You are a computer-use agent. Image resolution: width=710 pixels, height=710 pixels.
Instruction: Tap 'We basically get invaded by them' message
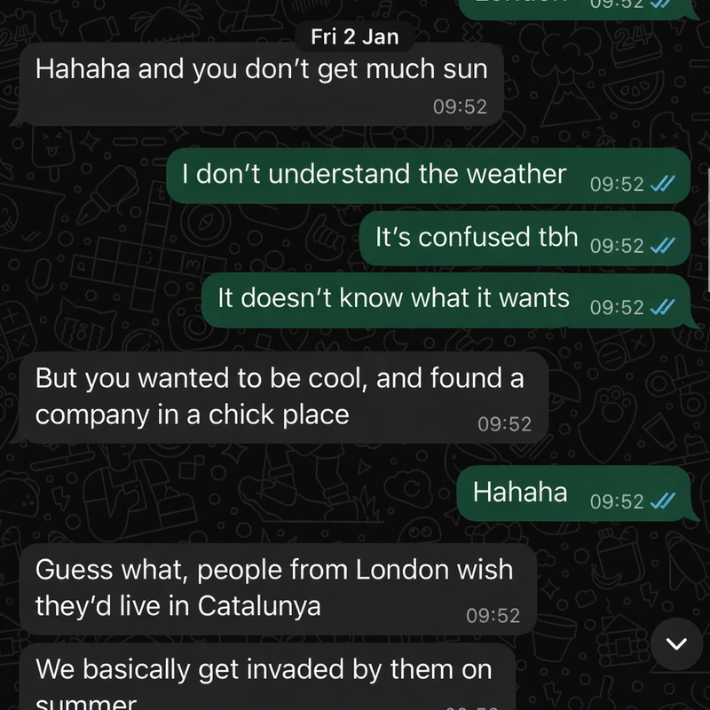[267, 676]
